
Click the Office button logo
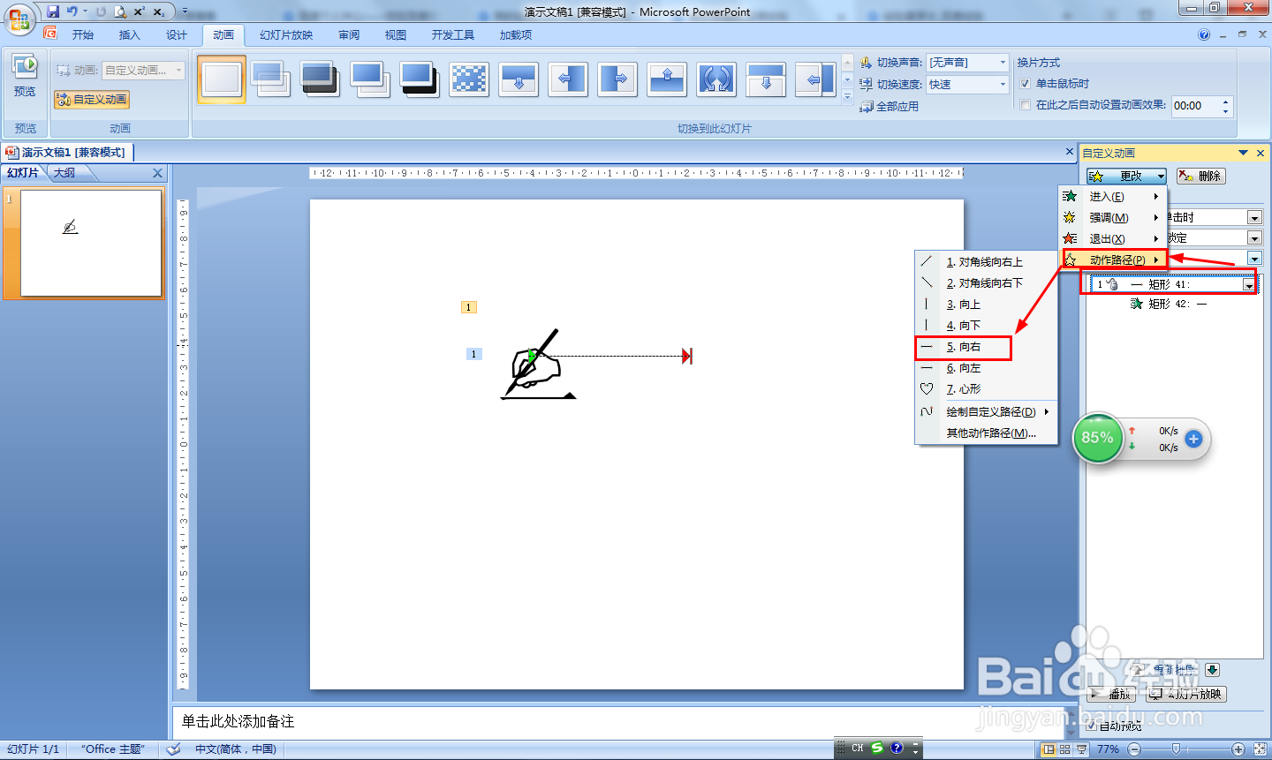(19, 19)
